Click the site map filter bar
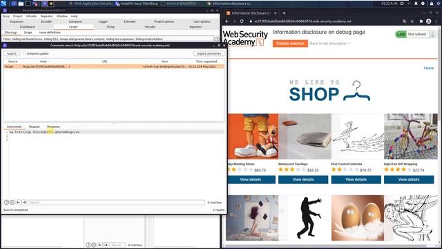 [x=108, y=39]
